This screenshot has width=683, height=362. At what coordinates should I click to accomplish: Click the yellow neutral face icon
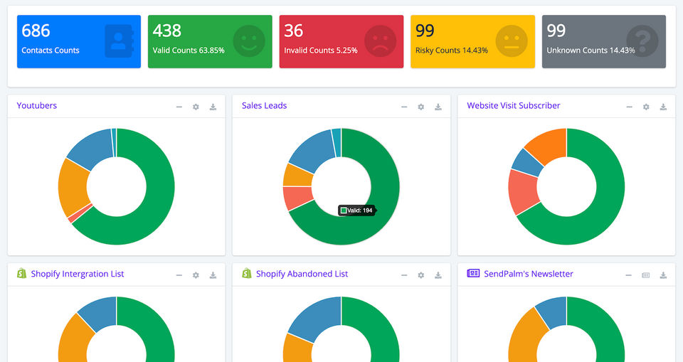(512, 41)
